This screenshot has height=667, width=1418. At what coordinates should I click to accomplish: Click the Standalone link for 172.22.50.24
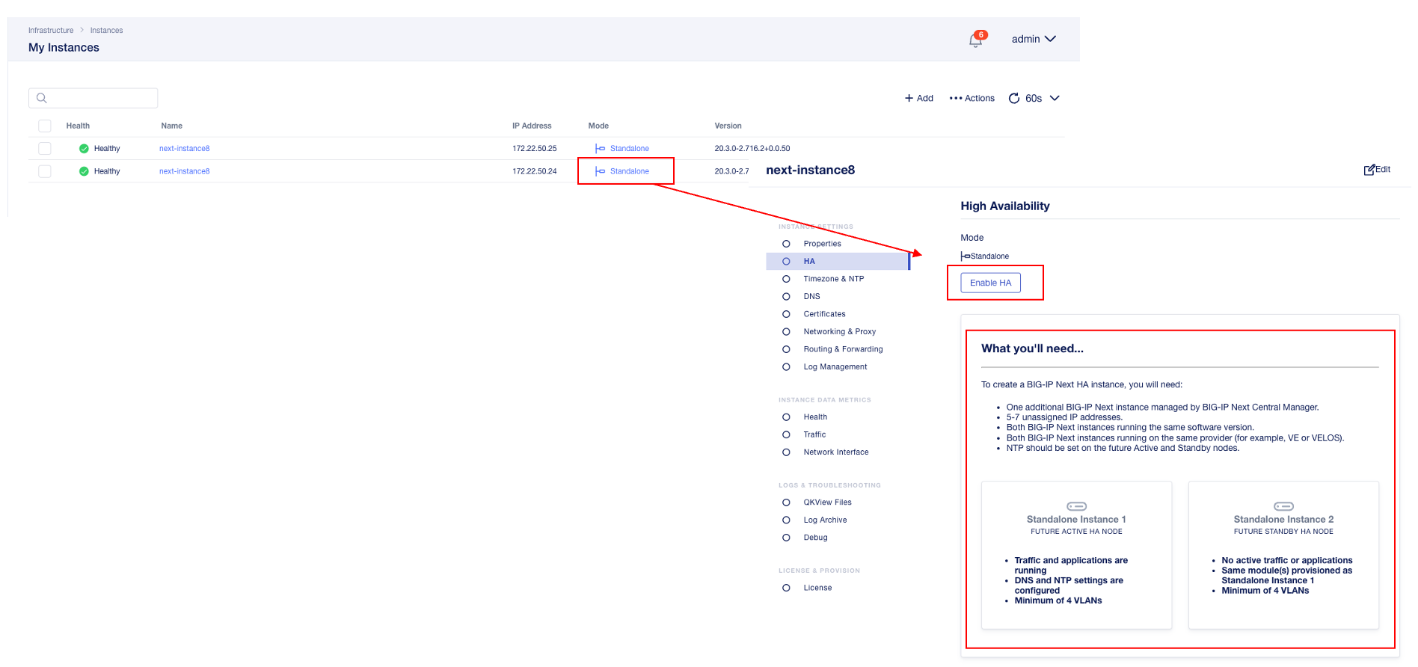point(630,171)
